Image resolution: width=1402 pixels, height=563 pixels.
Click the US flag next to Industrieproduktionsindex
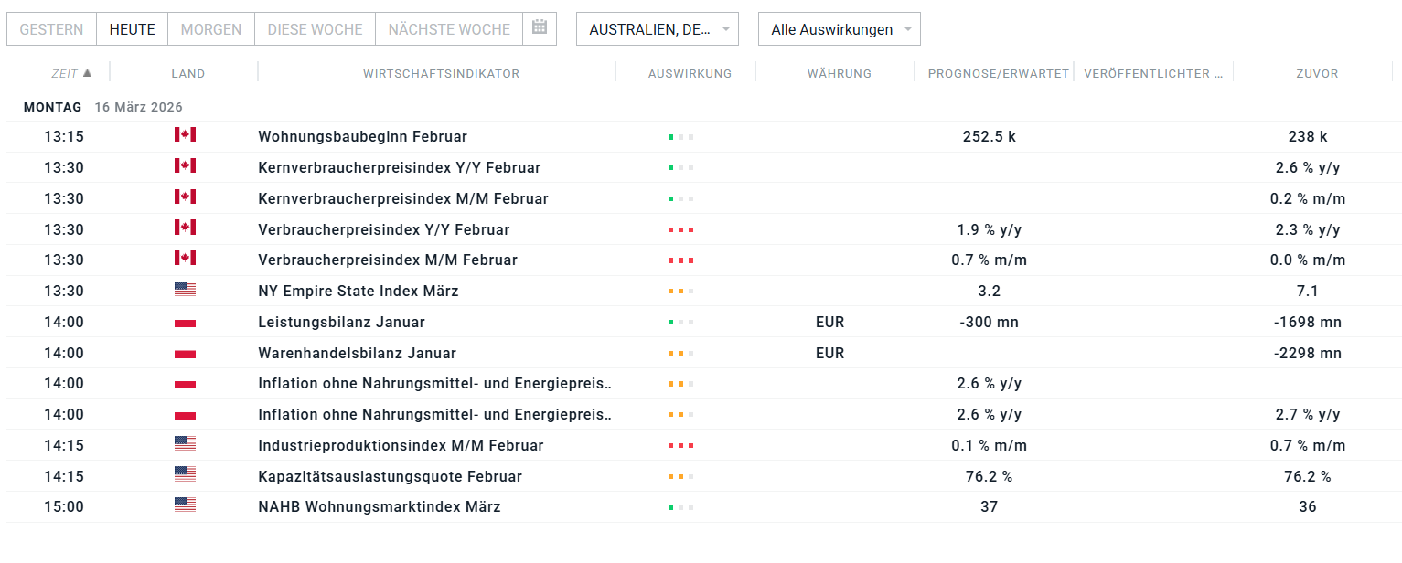pyautogui.click(x=186, y=444)
